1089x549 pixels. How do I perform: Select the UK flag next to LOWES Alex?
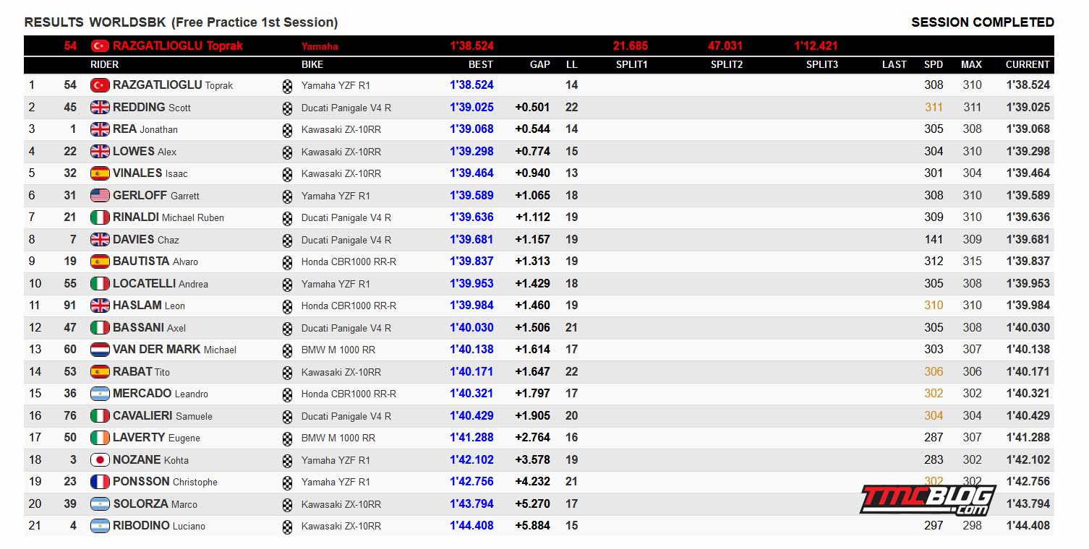click(x=100, y=151)
